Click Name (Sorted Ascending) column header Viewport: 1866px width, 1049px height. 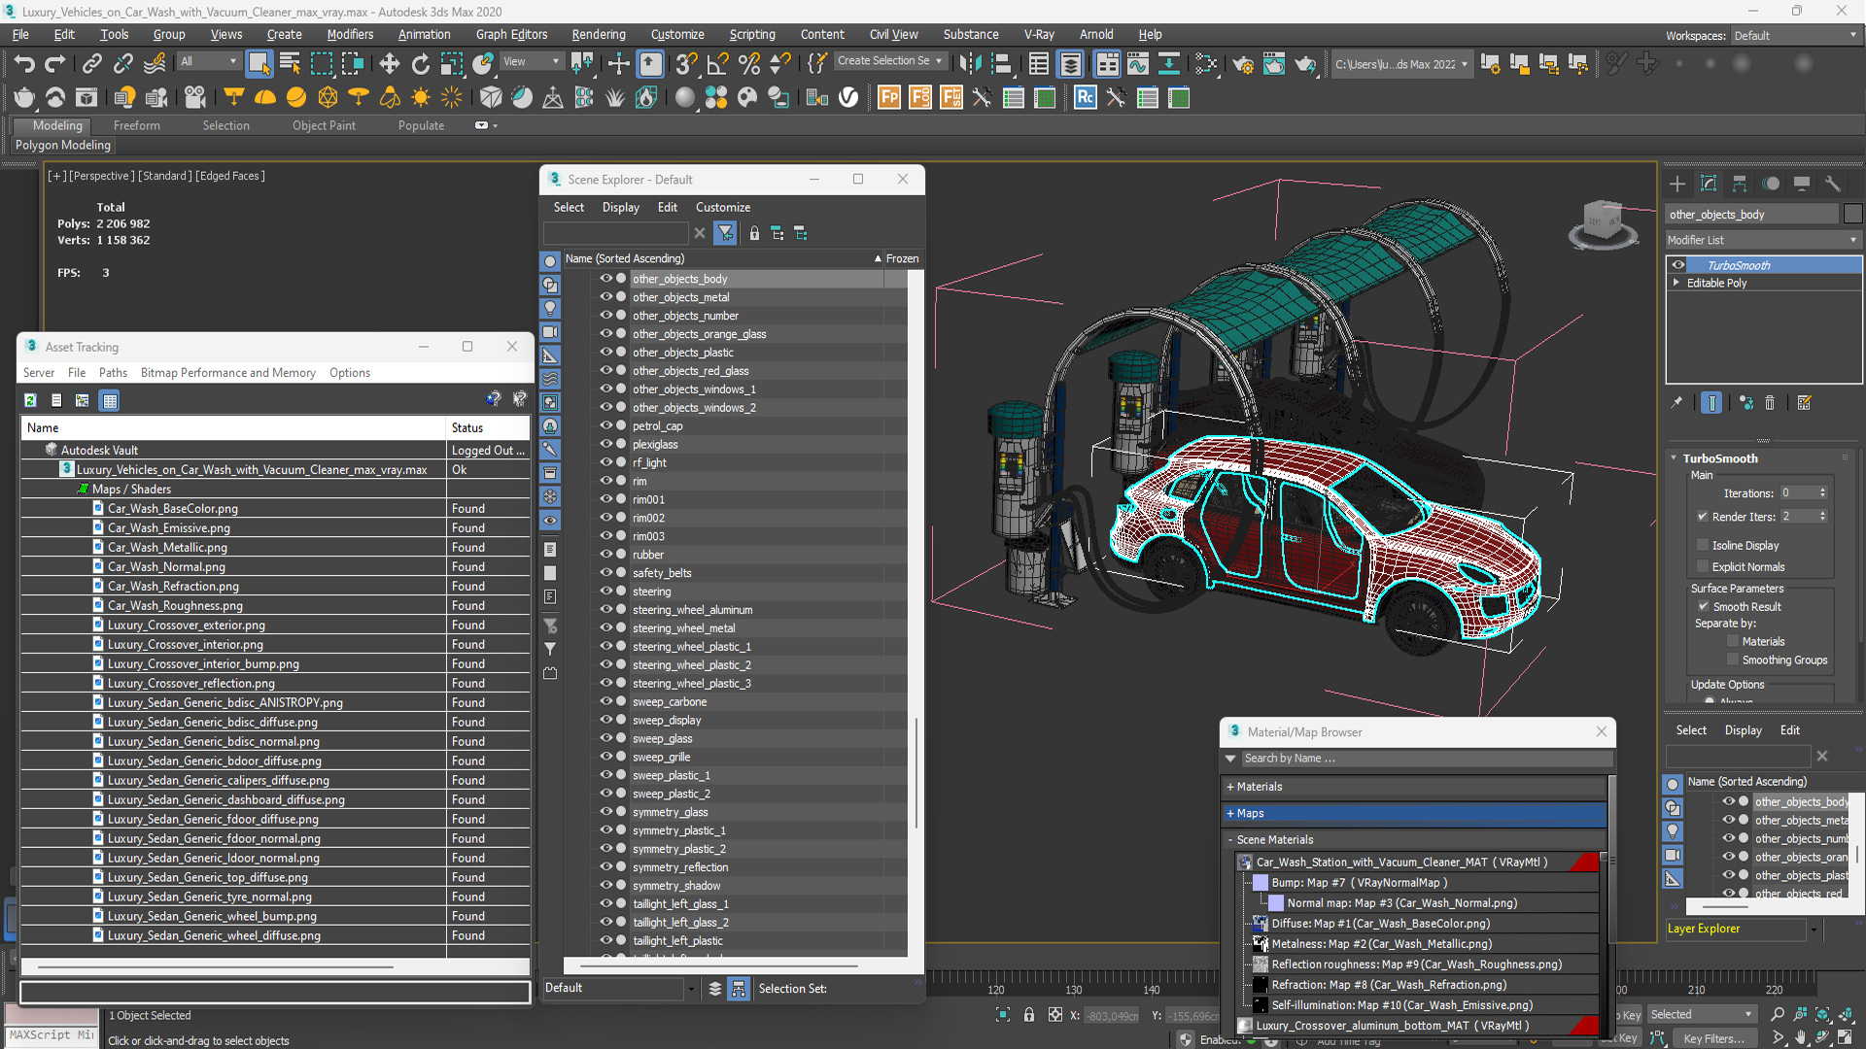click(722, 258)
